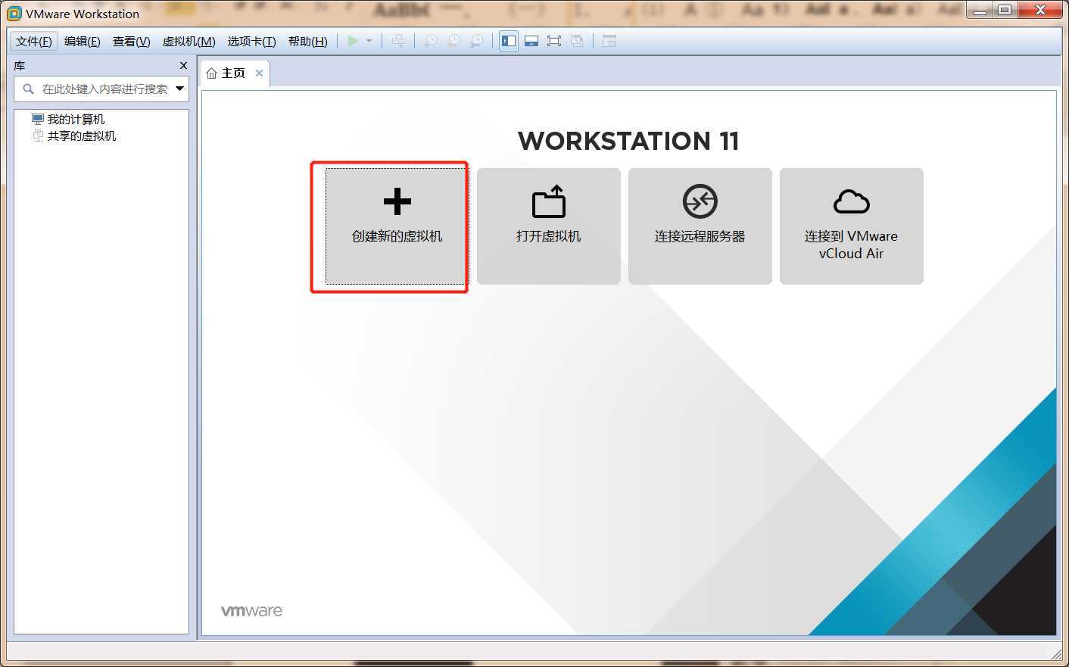The height and width of the screenshot is (667, 1069).
Task: Click the green power on play icon
Action: pyautogui.click(x=353, y=41)
